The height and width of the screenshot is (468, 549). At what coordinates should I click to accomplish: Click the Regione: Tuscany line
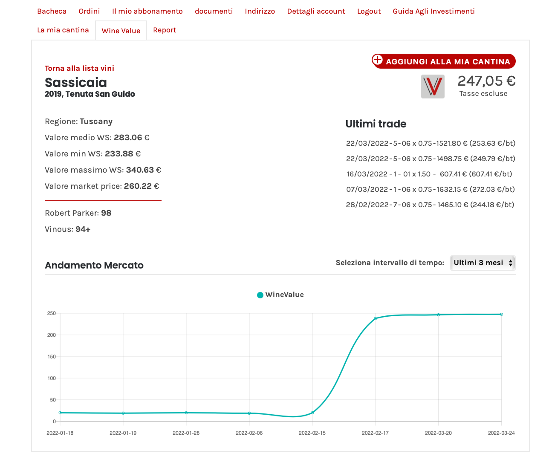79,121
